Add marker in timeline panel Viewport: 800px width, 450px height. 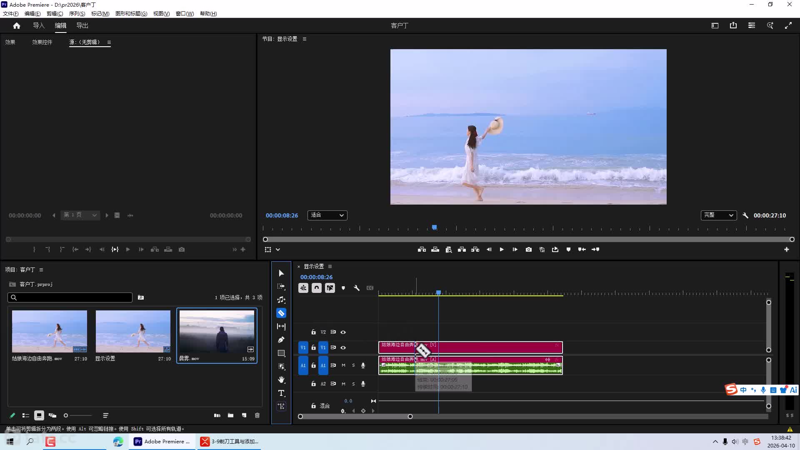[343, 288]
